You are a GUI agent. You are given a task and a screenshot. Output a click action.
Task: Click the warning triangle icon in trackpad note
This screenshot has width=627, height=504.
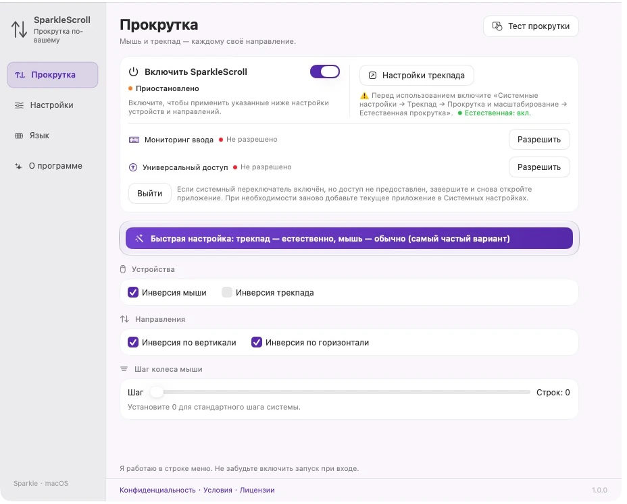(364, 96)
